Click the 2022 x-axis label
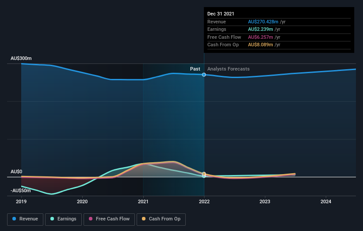Image resolution: width=363 pixels, height=231 pixels. [204, 202]
